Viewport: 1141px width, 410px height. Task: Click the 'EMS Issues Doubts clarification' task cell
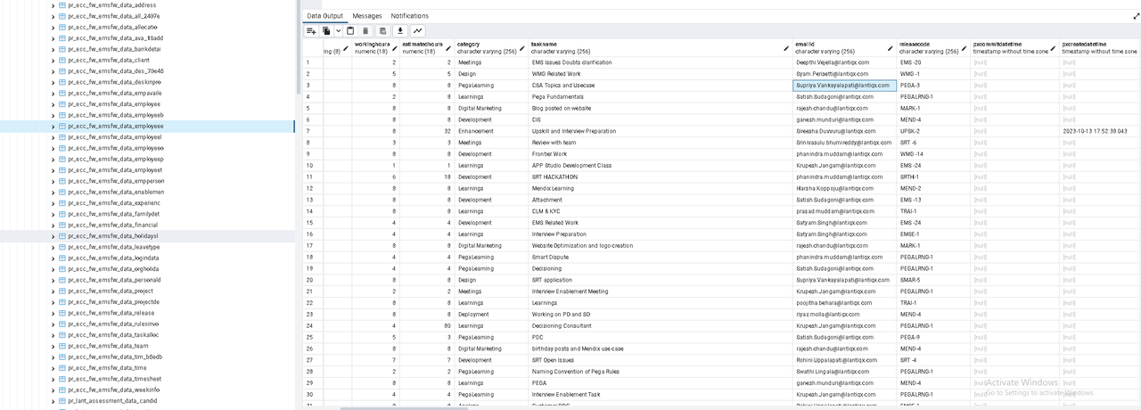[x=661, y=62]
